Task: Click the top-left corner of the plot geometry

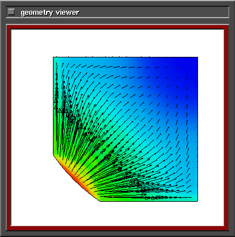Action: tap(53, 57)
